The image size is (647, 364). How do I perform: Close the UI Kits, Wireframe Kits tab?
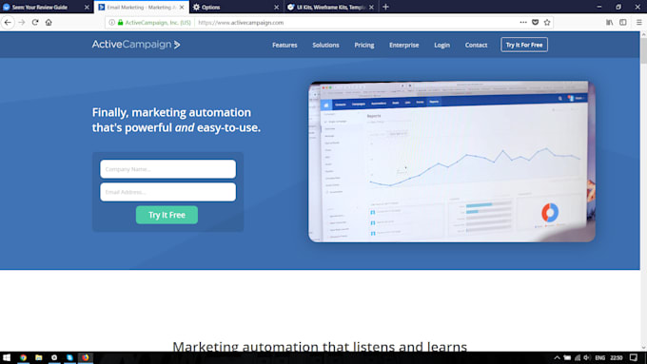[x=371, y=7]
